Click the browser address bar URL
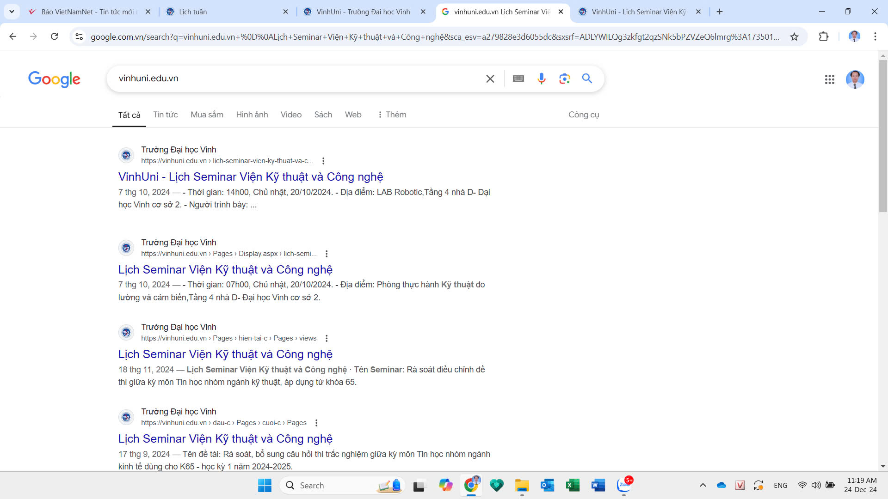This screenshot has height=499, width=888. tap(435, 37)
